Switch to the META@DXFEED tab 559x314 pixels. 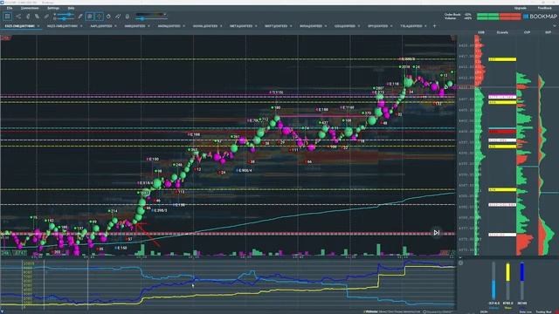click(241, 26)
